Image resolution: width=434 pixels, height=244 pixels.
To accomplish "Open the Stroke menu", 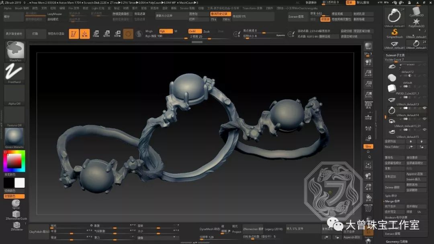I will pos(187,8).
